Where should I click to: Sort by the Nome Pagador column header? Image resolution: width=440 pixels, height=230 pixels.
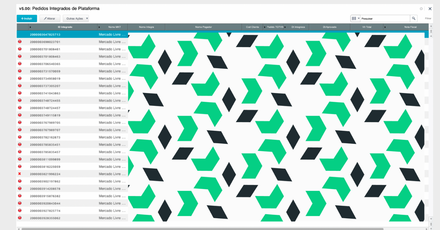tap(203, 27)
